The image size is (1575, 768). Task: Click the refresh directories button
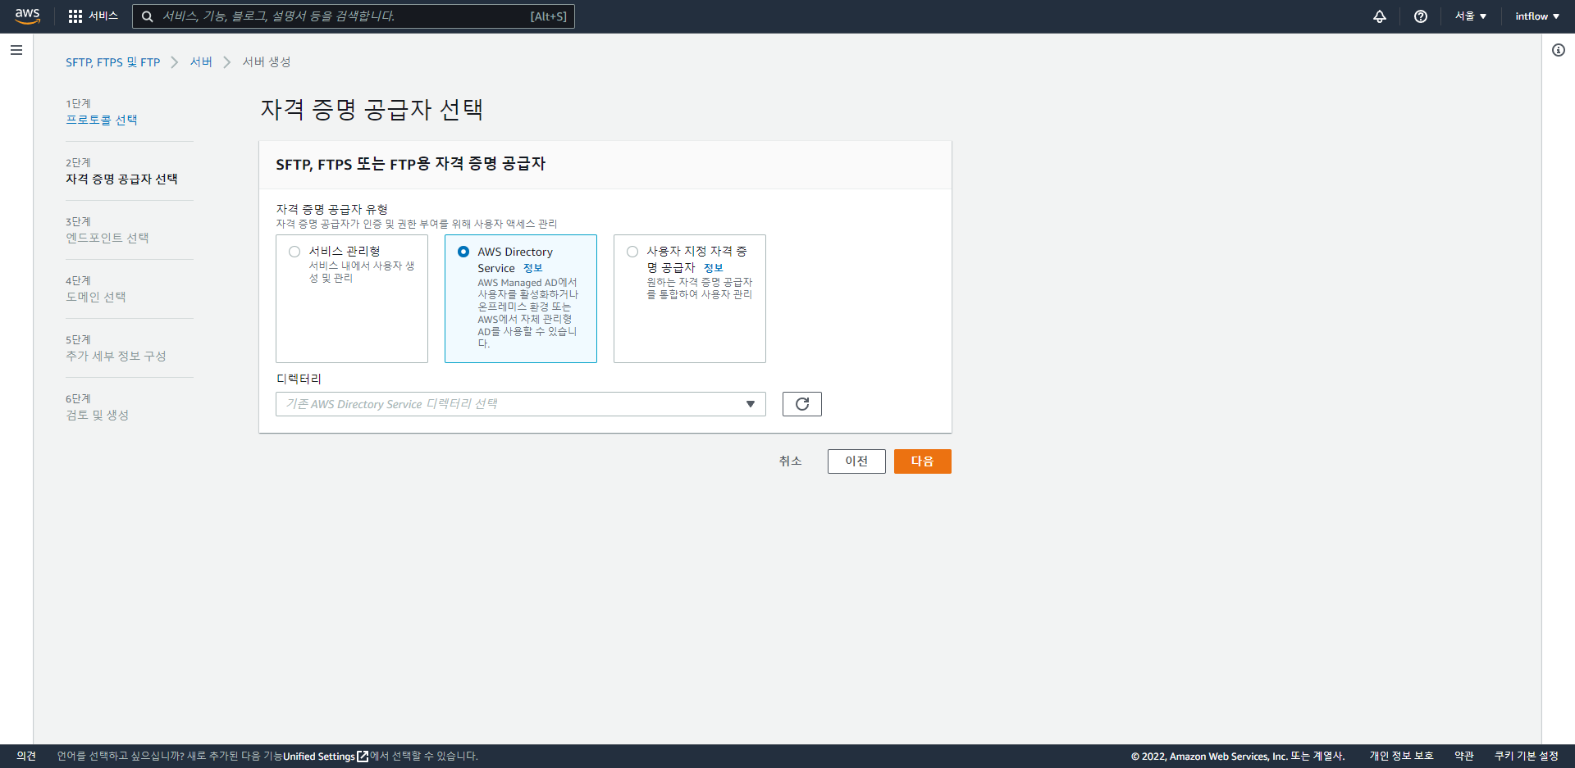(x=802, y=404)
